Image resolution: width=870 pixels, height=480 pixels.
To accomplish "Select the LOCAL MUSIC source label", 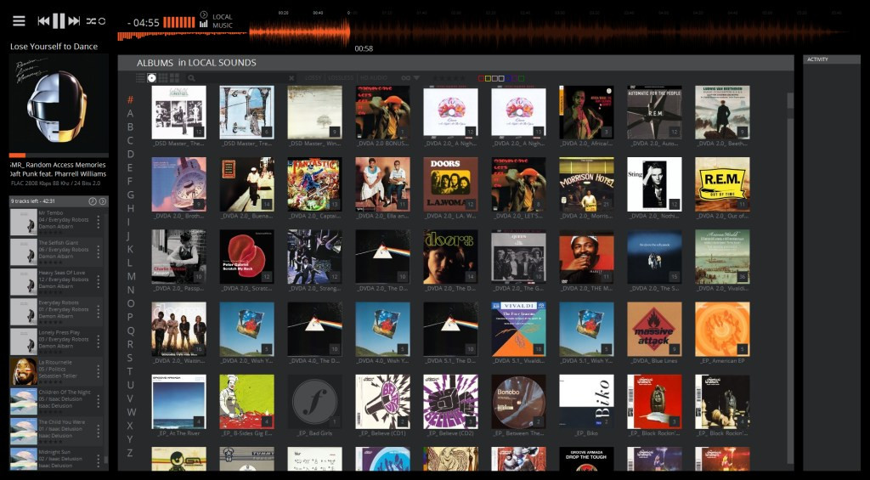I will (223, 21).
